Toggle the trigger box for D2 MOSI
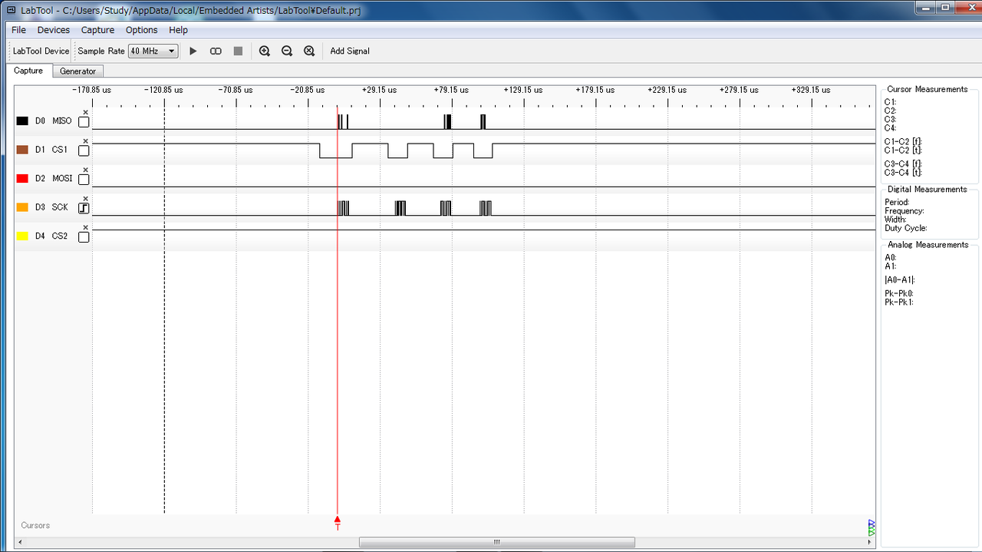Screen dimensions: 982x552 [x=84, y=179]
